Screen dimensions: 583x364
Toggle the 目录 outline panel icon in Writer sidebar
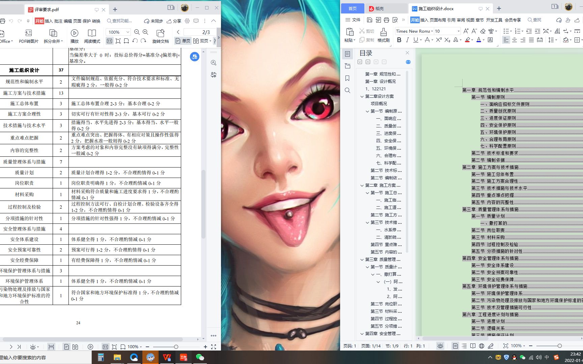coord(348,54)
